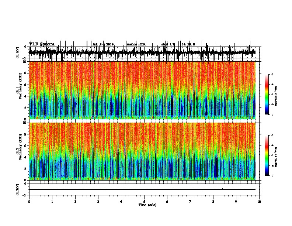Click the "-7" tick on ch.1 colorbar
292x226 pixels.
pyautogui.click(x=272, y=114)
